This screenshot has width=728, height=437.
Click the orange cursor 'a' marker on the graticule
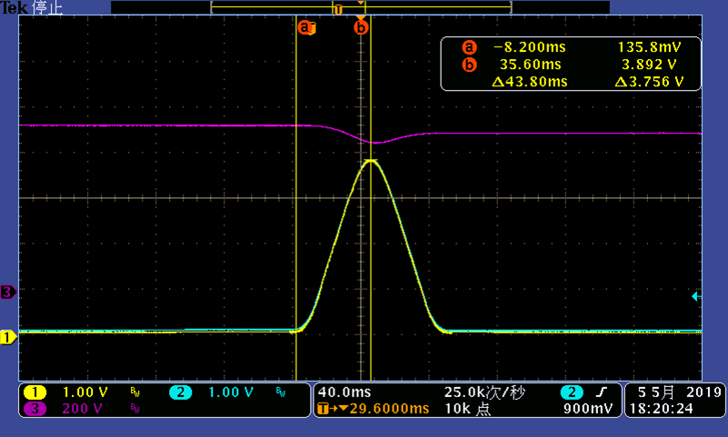(x=306, y=28)
